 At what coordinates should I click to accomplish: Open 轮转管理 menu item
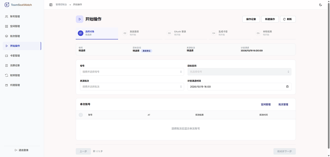pos(22,75)
